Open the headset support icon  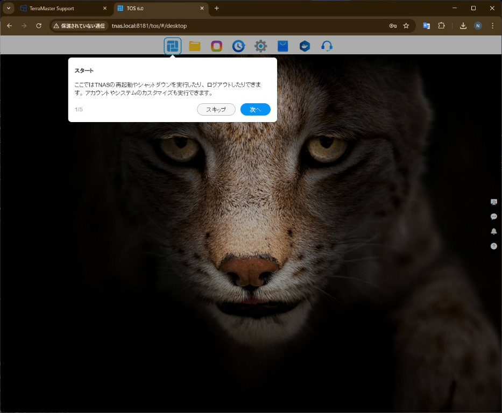pos(327,46)
